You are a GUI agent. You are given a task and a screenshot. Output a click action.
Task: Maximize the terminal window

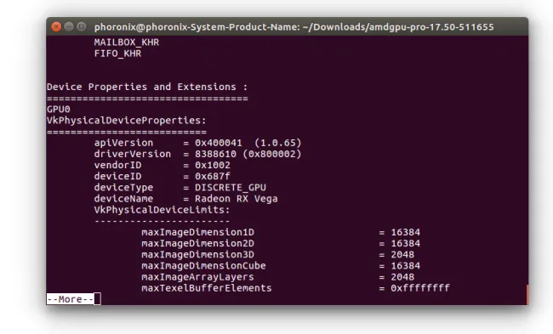[x=82, y=27]
